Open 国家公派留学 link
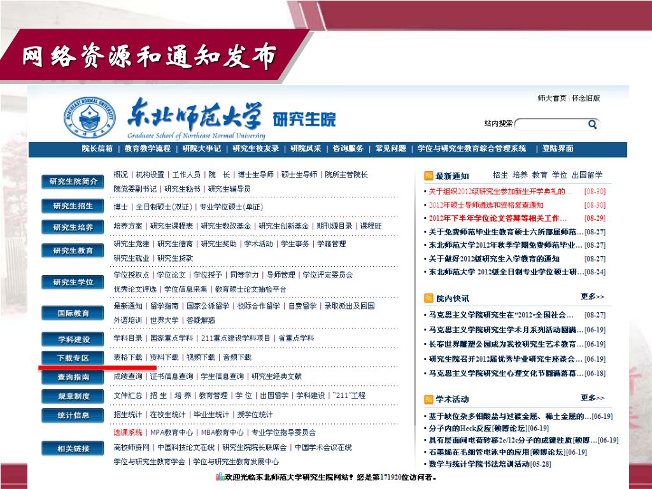 [x=208, y=306]
